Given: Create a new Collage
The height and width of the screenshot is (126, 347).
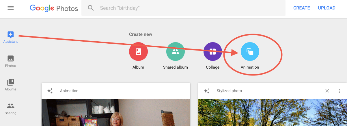Looking at the screenshot, I should pyautogui.click(x=212, y=52).
